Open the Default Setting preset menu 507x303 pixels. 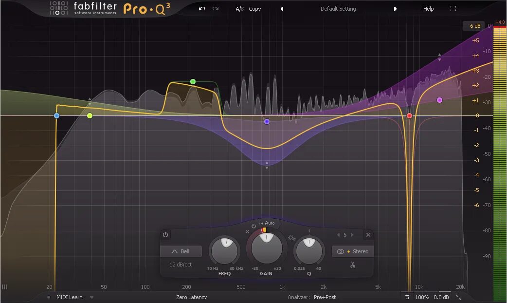[338, 9]
